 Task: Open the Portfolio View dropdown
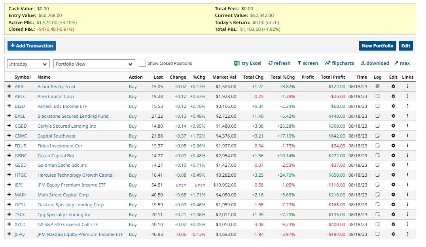tap(94, 64)
